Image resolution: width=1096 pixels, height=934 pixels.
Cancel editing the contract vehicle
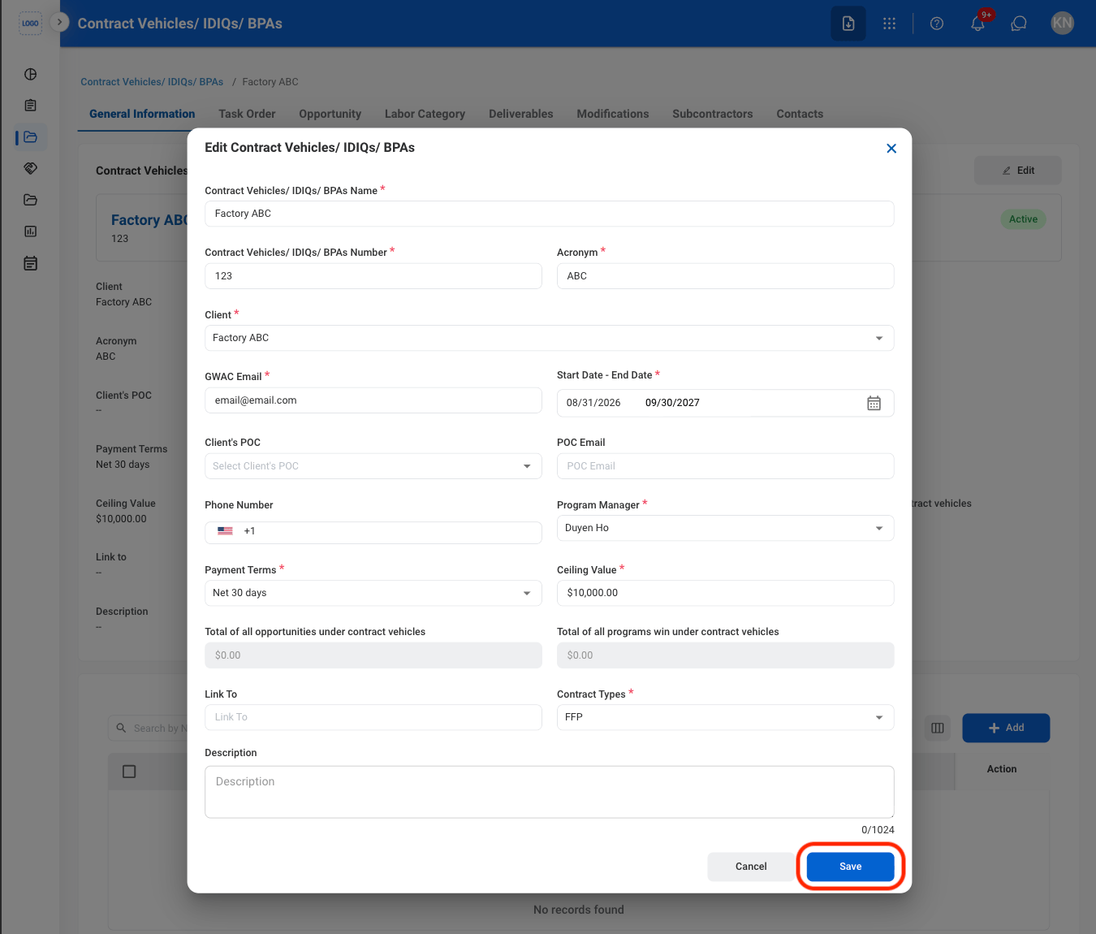coord(751,867)
